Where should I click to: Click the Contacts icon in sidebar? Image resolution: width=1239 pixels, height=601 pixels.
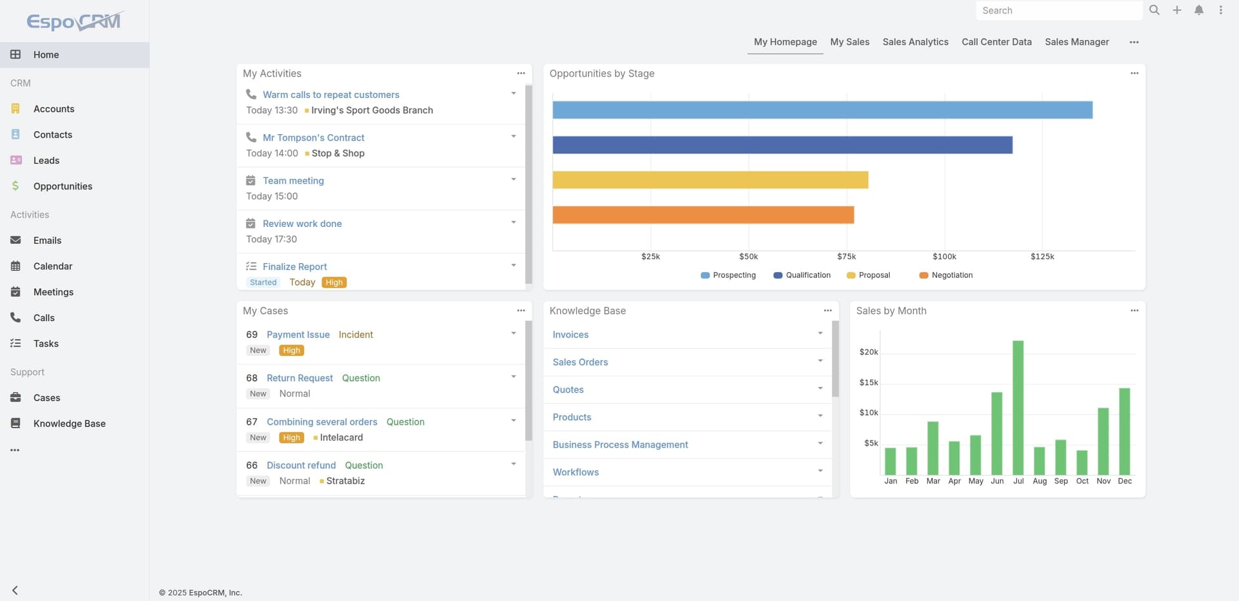(x=15, y=135)
